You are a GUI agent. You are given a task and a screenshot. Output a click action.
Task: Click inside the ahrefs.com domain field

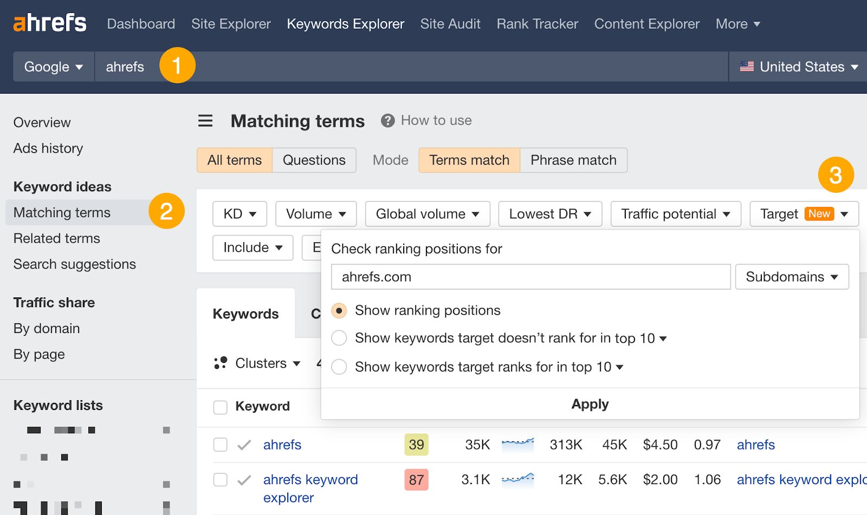click(x=530, y=277)
